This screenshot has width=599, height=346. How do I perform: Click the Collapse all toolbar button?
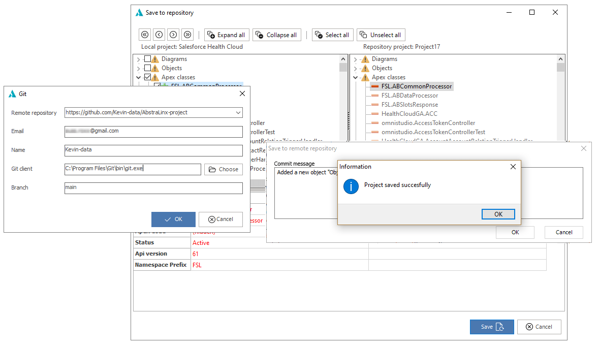[x=276, y=35]
